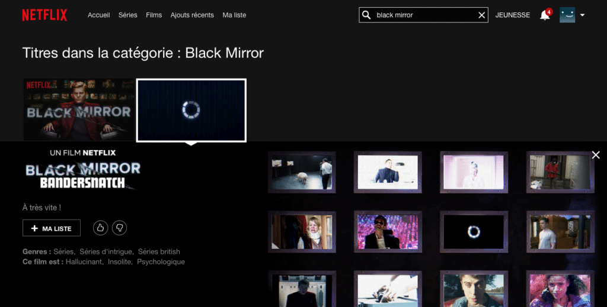Add Bandersnatch to Ma Liste

(52, 228)
